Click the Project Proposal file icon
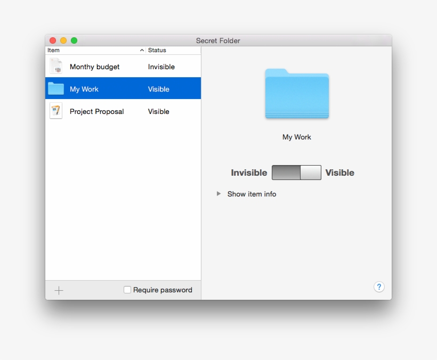Screen dimensions: 437x360 pyautogui.click(x=56, y=110)
